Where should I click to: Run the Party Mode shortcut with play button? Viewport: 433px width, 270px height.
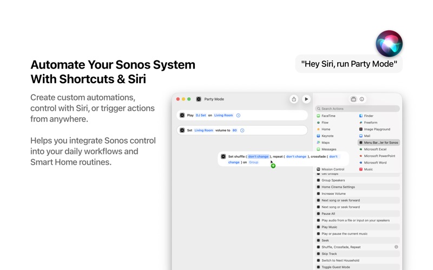[306, 99]
